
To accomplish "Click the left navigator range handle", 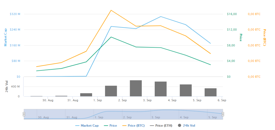I will tap(24, 114).
